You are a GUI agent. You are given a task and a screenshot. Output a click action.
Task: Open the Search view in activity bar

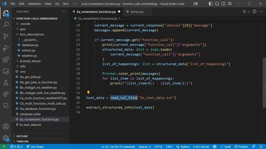coord(6,25)
